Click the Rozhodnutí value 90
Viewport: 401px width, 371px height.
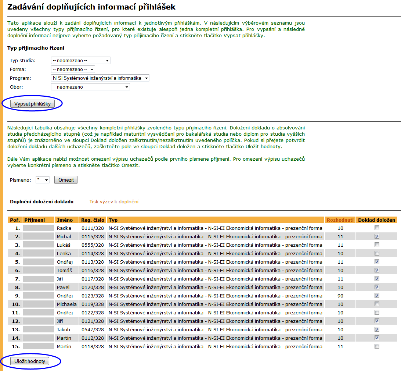[x=340, y=296]
